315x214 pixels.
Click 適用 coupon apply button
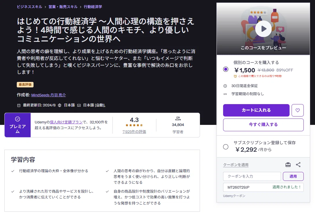tap(293, 176)
